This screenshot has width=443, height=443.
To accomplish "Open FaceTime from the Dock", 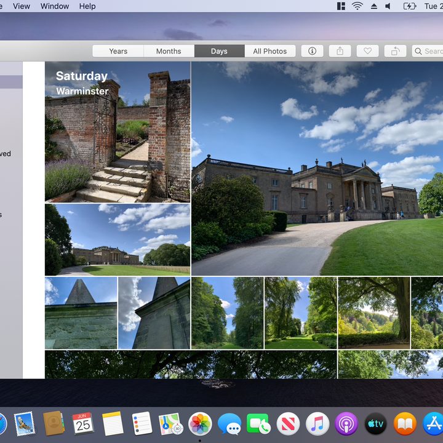I will (258, 424).
